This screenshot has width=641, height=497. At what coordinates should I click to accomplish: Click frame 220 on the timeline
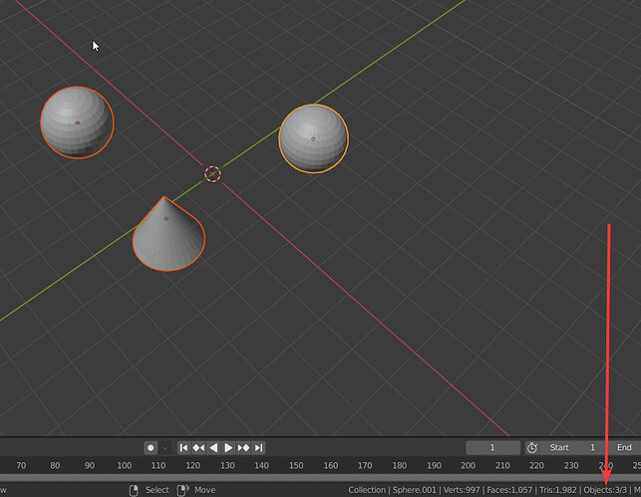(536, 465)
